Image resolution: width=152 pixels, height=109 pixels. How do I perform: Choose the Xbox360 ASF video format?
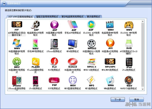[x=91, y=28]
